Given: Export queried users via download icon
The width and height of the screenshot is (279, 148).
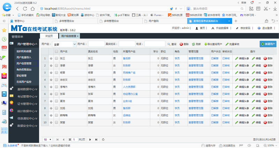Looking at the screenshot, I should pyautogui.click(x=205, y=44).
